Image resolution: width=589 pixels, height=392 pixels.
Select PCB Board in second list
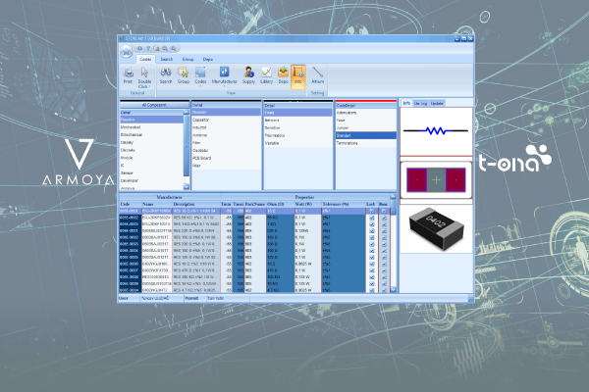tap(226, 158)
